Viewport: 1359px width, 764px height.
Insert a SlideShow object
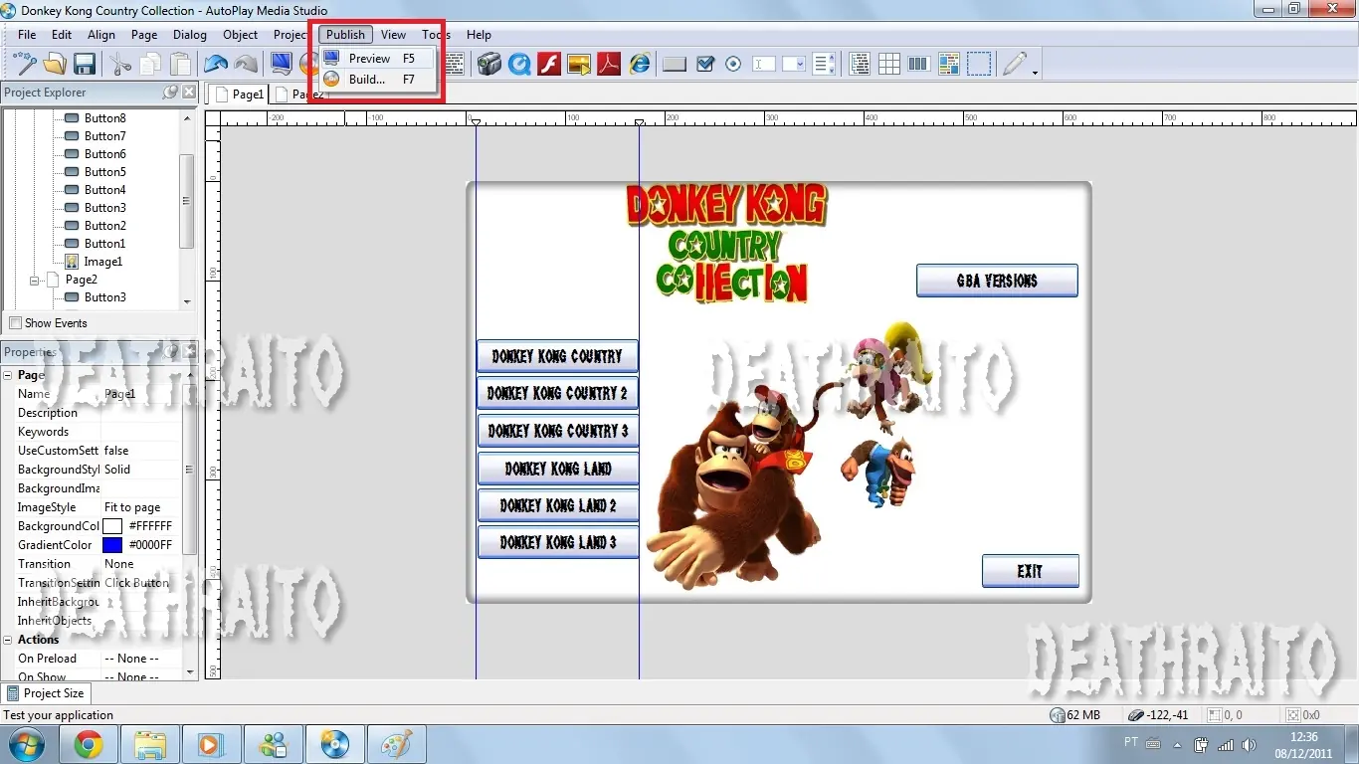[x=579, y=65]
